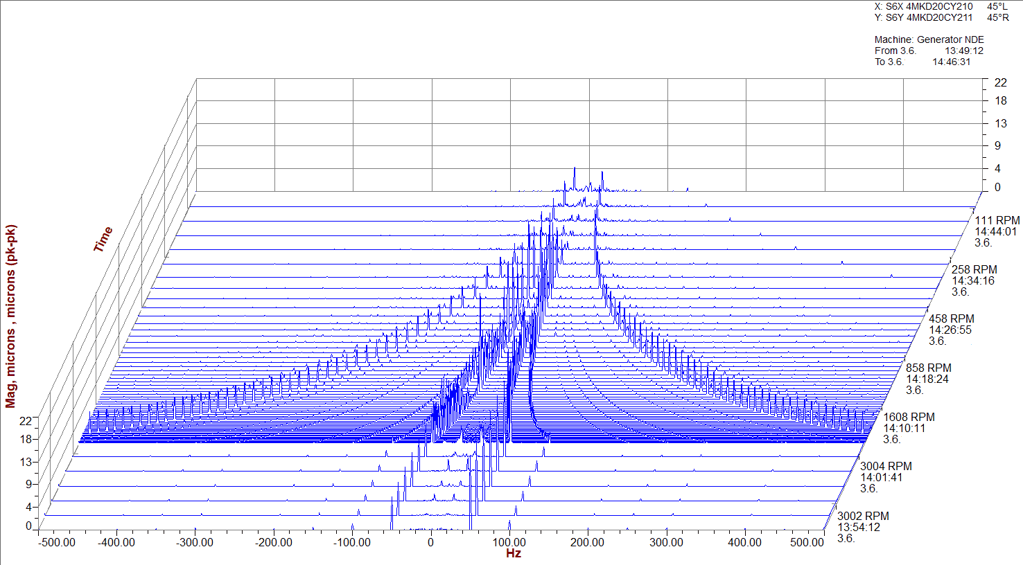1023x565 pixels.
Task: Select the '3004 RPM' spectrum label
Action: coord(886,466)
